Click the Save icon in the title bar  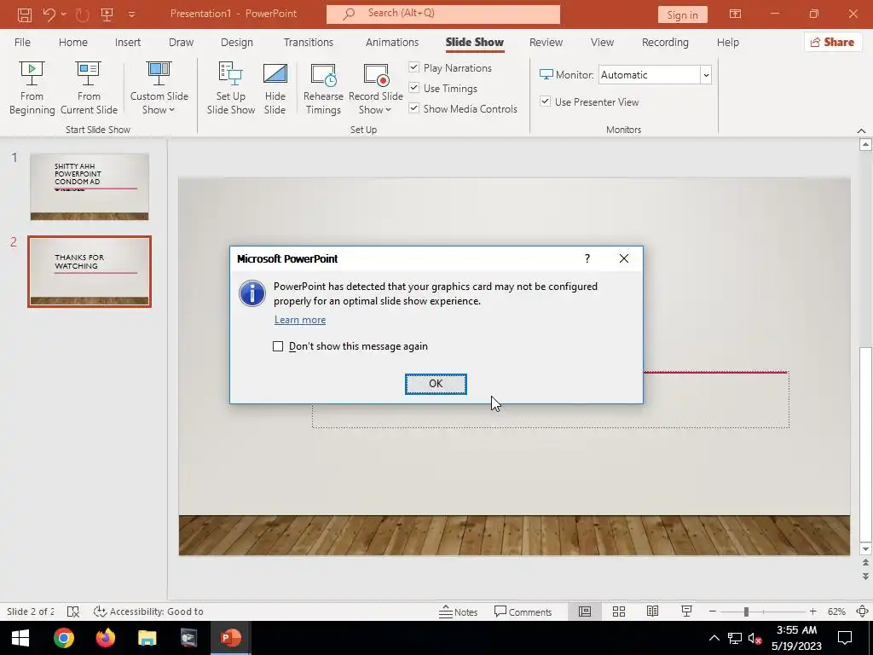[x=25, y=14]
